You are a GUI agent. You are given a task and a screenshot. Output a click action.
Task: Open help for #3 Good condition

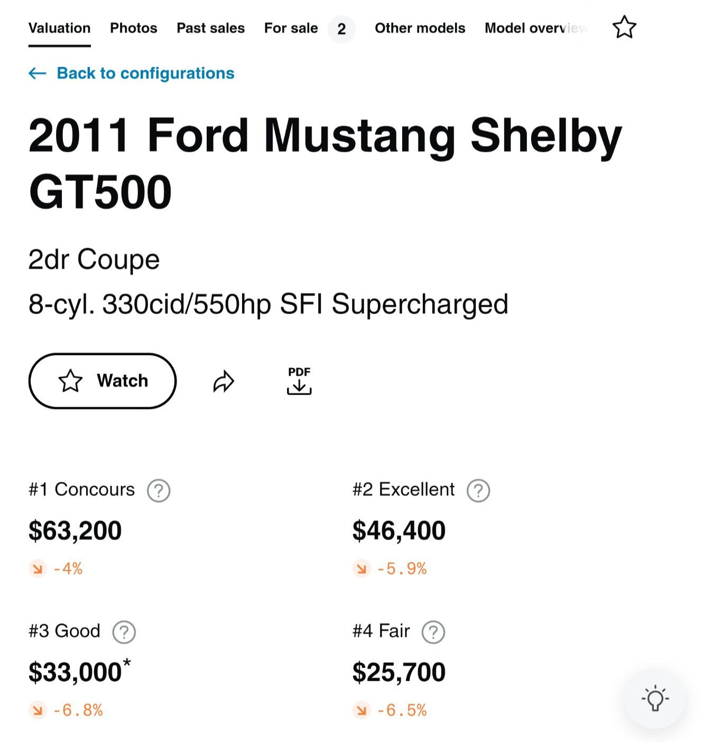[x=124, y=632]
